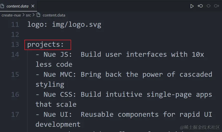Screen dimensions: 222x132
Task: Click the file icon on content.data tab
Action: 2,6
